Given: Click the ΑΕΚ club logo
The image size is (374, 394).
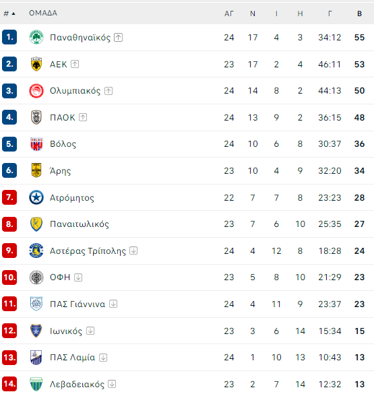Looking at the screenshot, I should (36, 64).
